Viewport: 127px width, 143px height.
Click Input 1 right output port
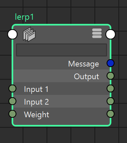point(110,89)
